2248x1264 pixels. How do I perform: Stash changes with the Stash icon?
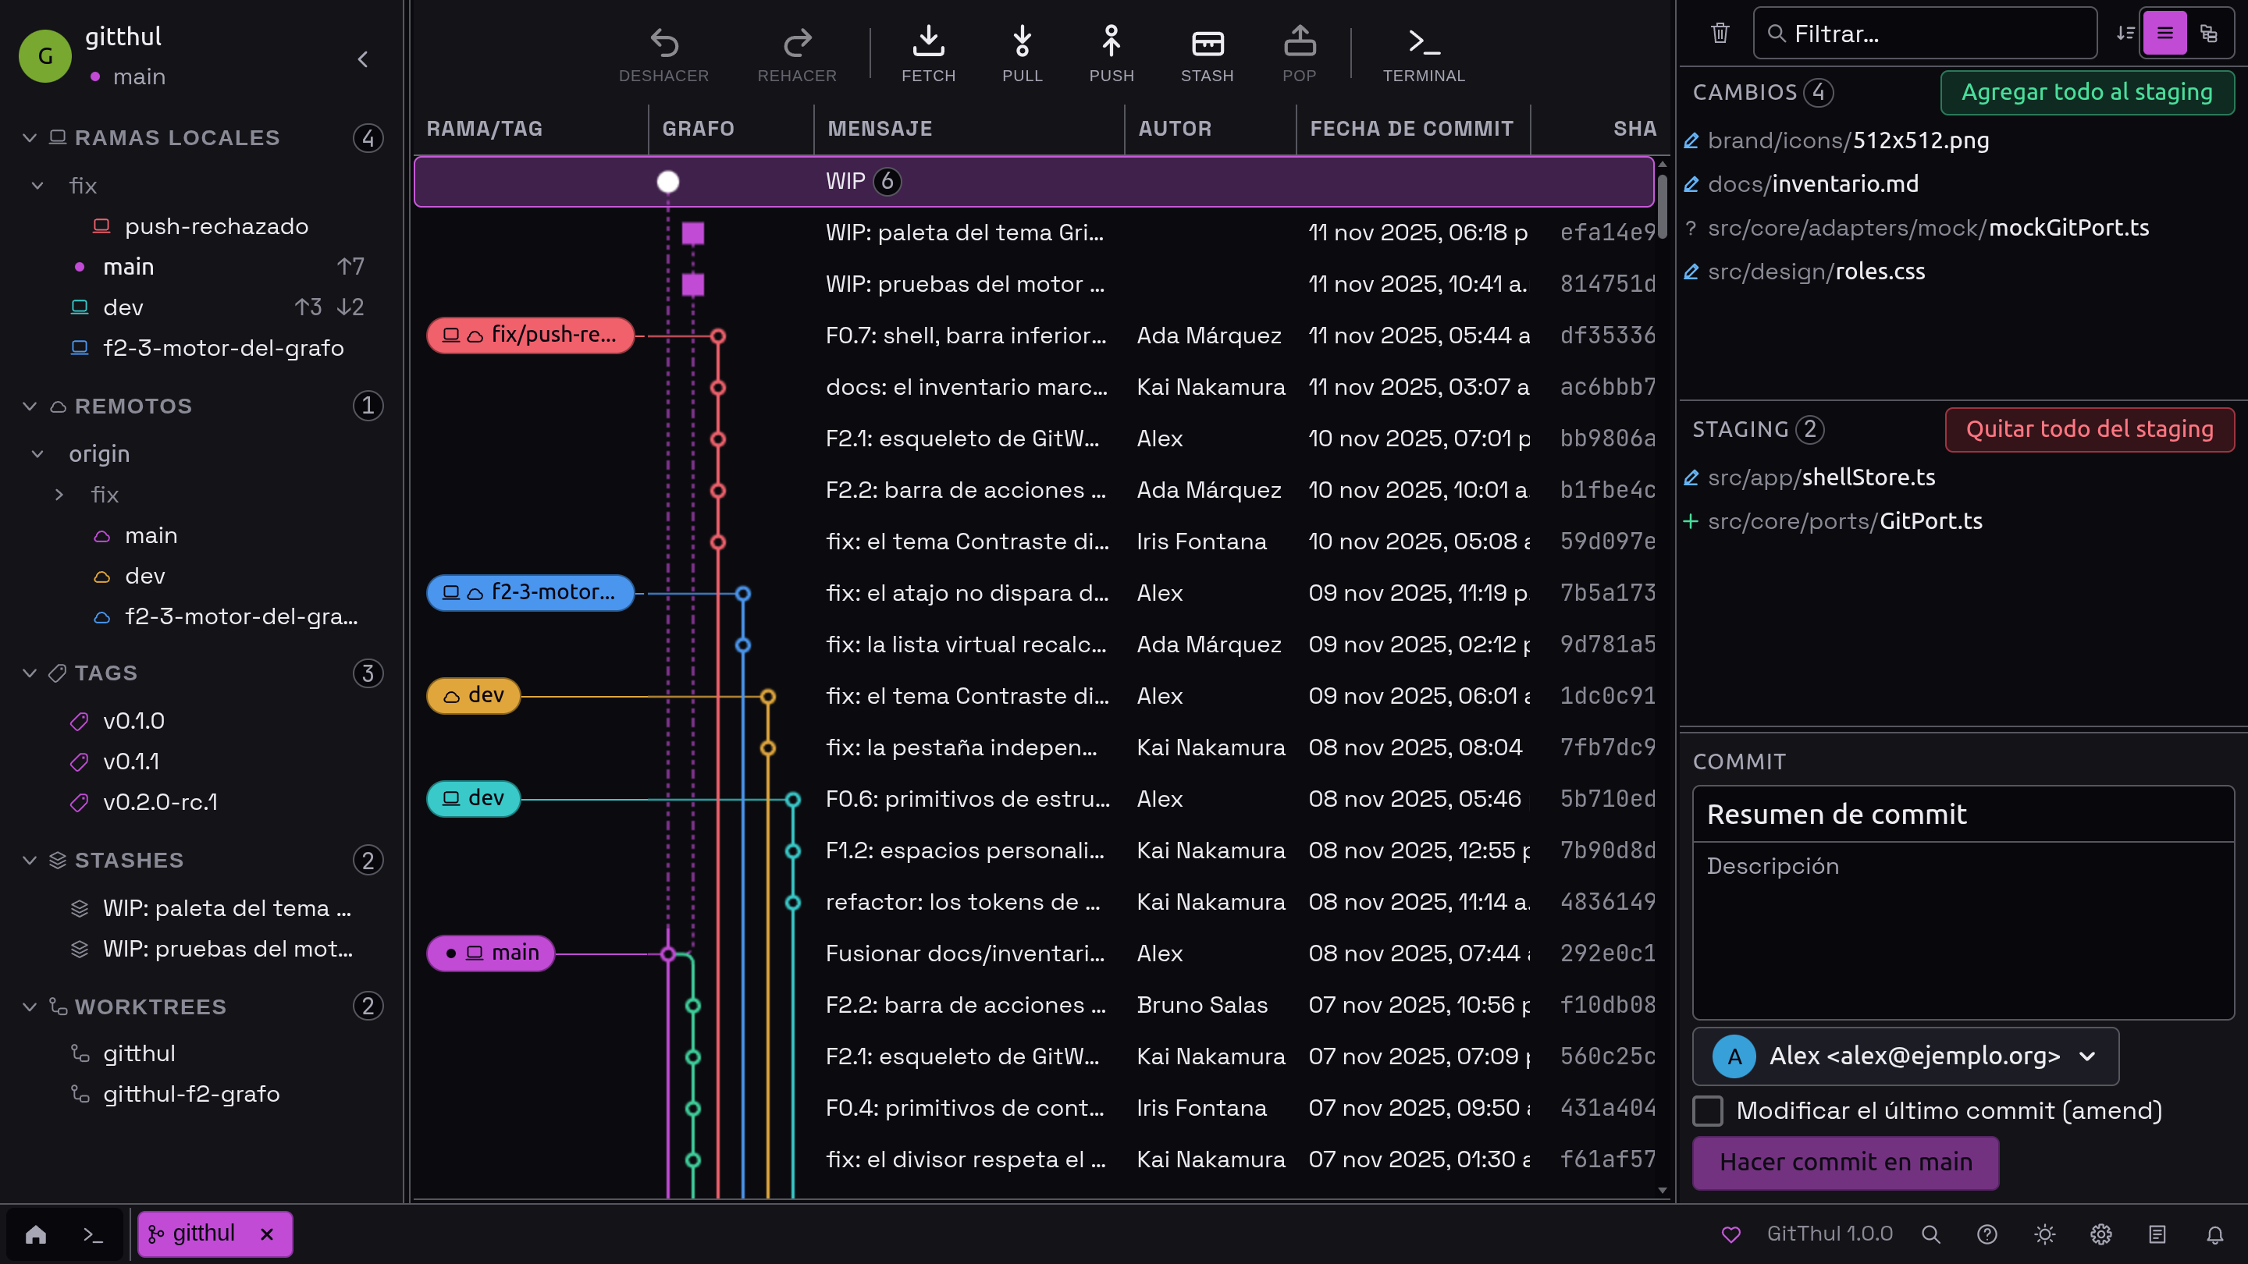(1207, 42)
